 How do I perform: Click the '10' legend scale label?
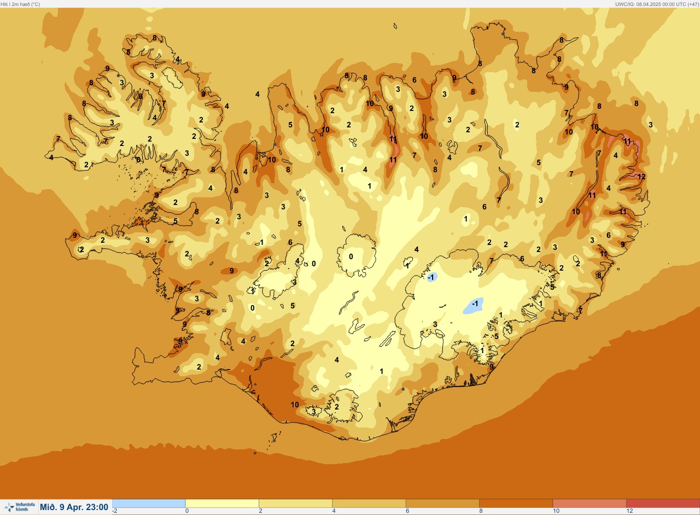coord(556,511)
